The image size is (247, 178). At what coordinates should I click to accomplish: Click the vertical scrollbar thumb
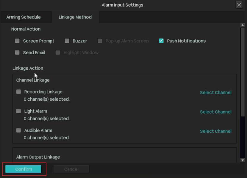pos(243,72)
